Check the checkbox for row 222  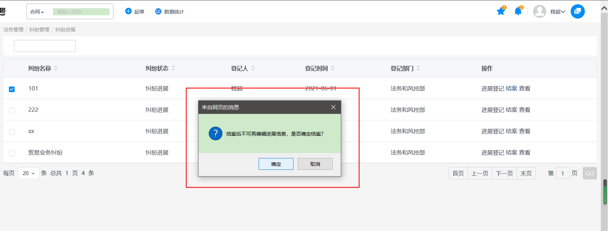pos(12,110)
